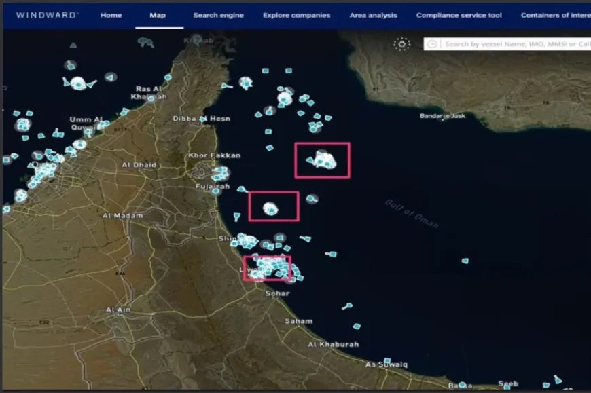
Task: Select vessel cluster in middle highlighted red box
Action: pyautogui.click(x=271, y=209)
